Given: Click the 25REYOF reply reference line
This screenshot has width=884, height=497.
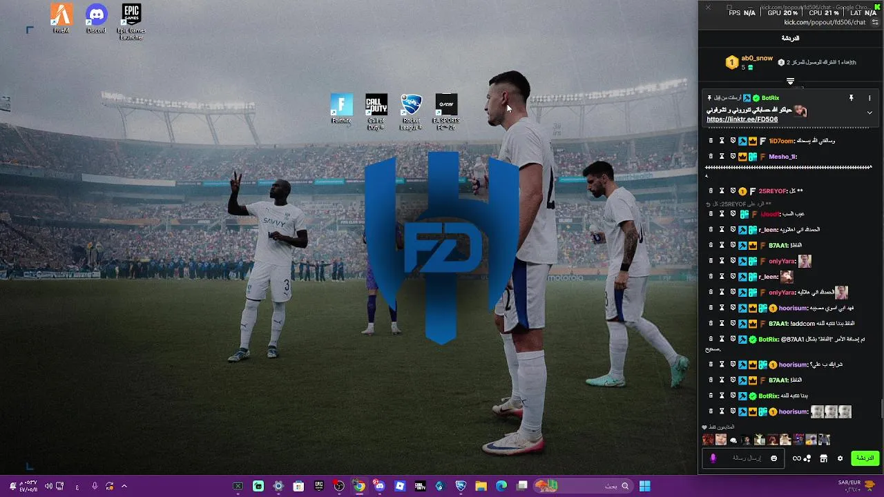Looking at the screenshot, I should (x=739, y=204).
